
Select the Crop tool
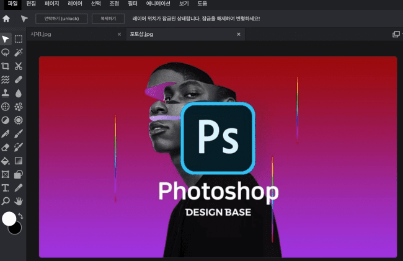(6, 66)
